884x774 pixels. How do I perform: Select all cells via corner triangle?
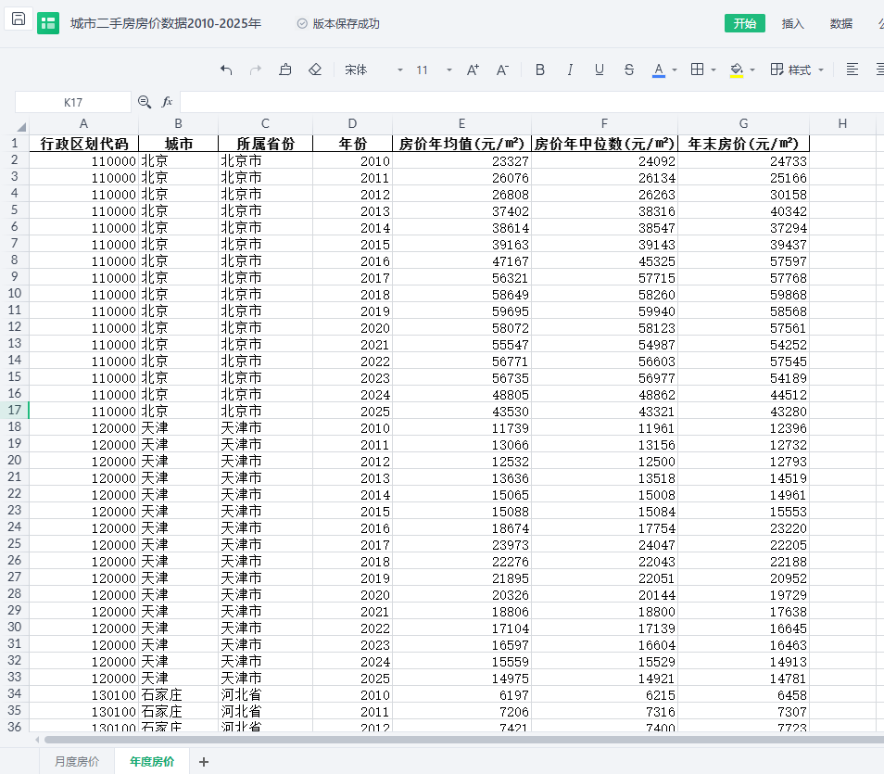click(x=20, y=126)
